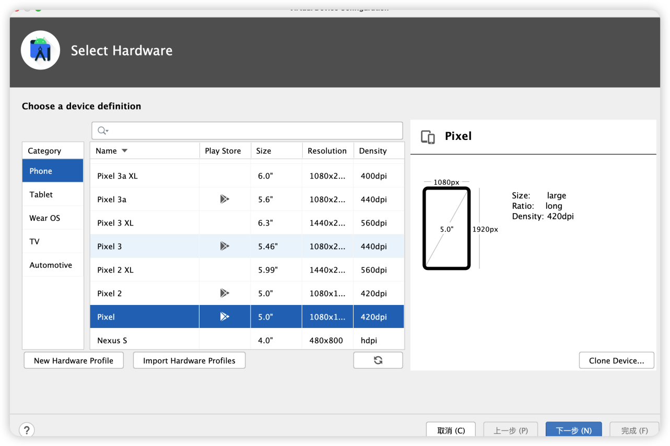Click the "Choose a device definition" heading
The width and height of the screenshot is (670, 446).
81,106
